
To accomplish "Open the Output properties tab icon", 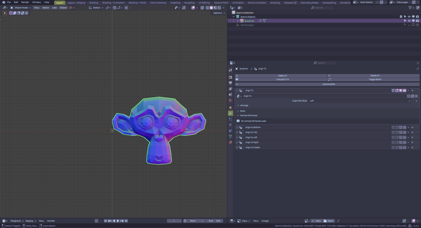I will point(230,83).
